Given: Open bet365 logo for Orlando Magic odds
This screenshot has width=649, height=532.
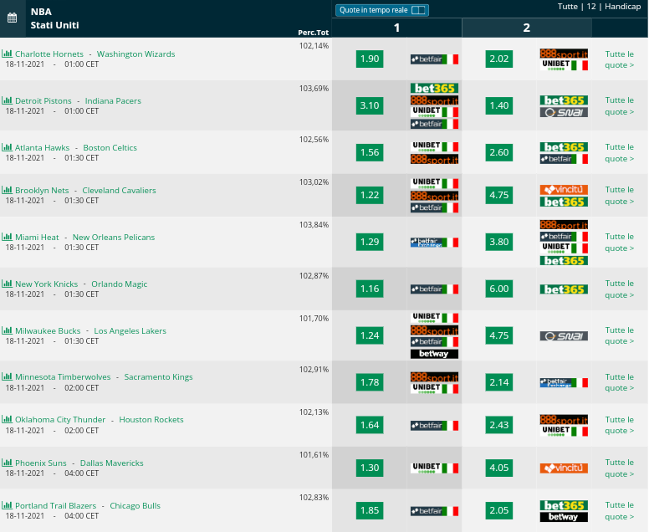Looking at the screenshot, I should pos(564,289).
